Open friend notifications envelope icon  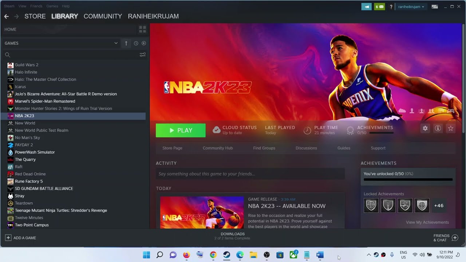[x=379, y=7]
